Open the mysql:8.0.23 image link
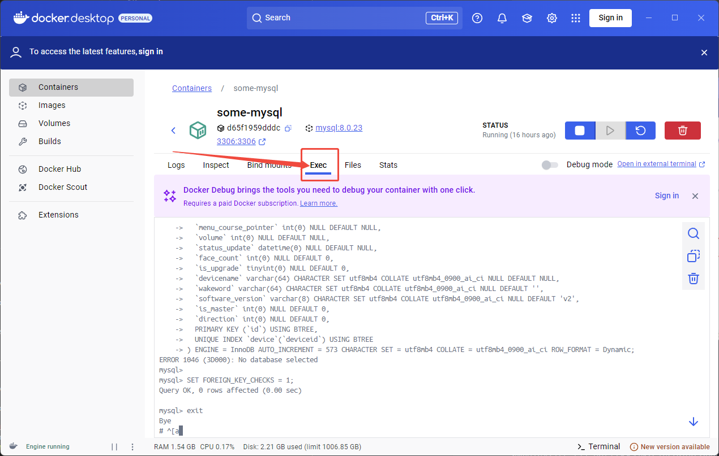Screen dimensions: 719x456 coord(339,128)
